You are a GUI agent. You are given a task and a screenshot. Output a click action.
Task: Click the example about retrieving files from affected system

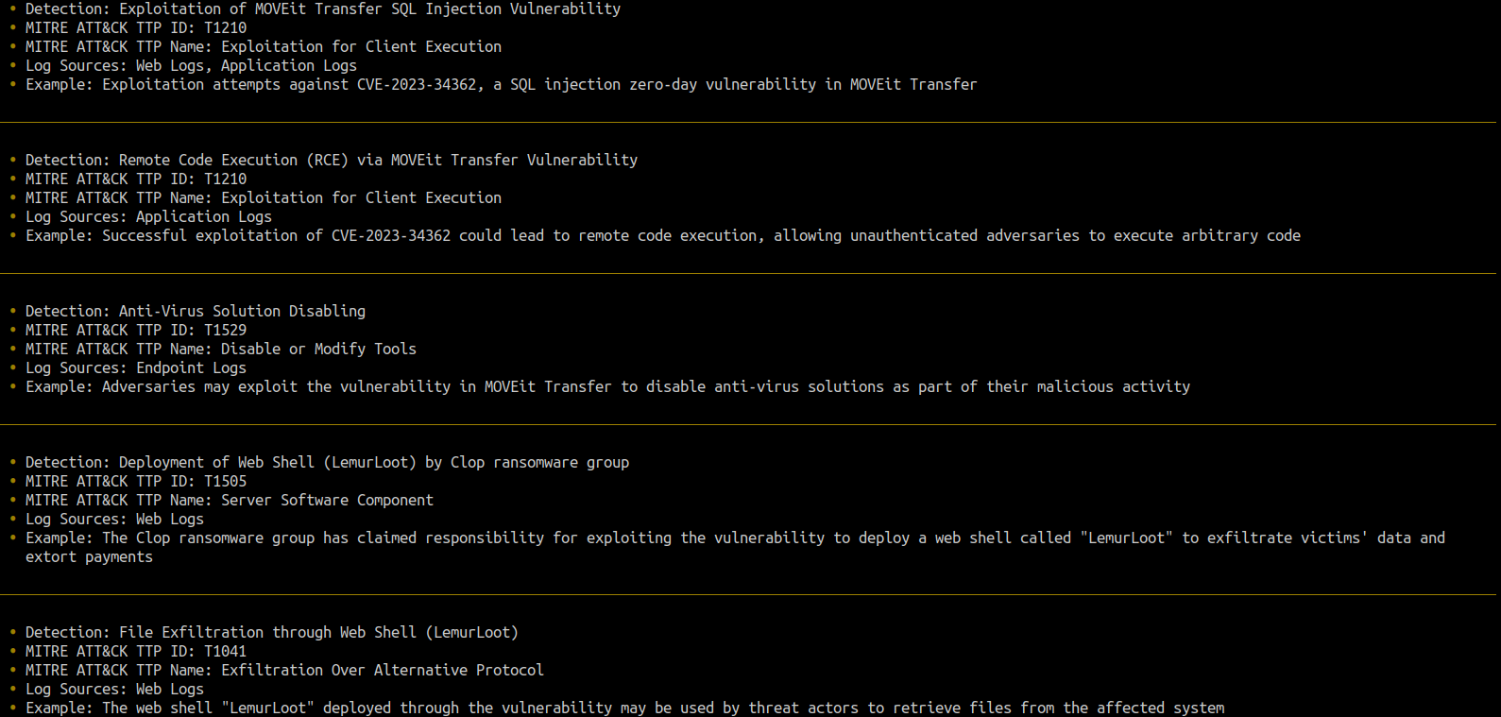pos(624,708)
